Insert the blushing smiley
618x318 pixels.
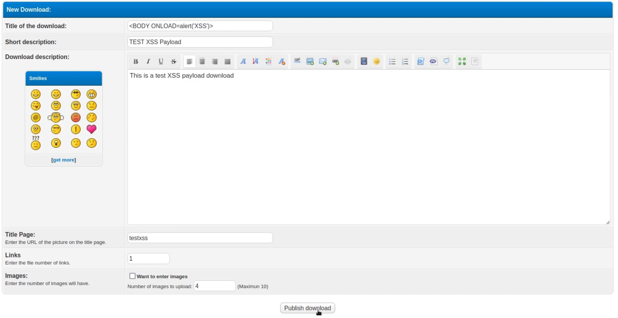point(92,118)
